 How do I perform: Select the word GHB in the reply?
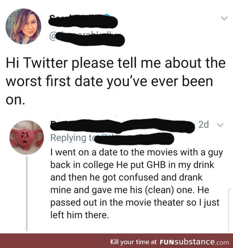pyautogui.click(x=156, y=165)
